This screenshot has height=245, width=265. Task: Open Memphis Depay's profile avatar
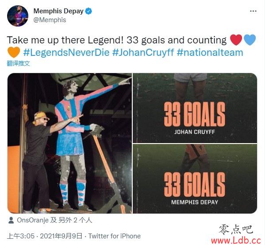coord(18,16)
